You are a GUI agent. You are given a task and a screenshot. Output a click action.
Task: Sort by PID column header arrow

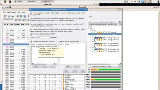pos(7,24)
